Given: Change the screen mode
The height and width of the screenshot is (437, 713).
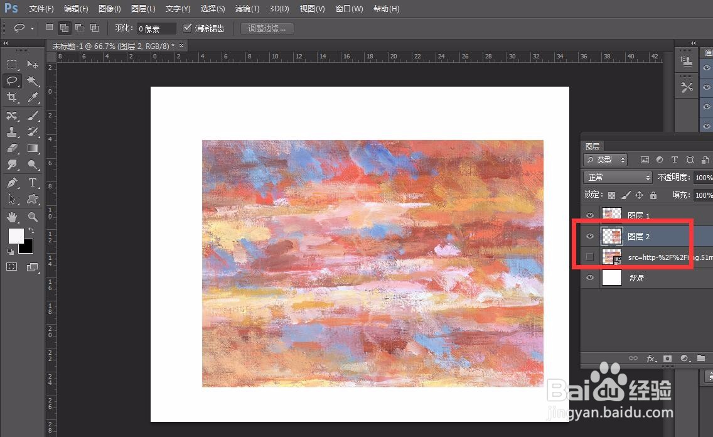Looking at the screenshot, I should click(32, 267).
